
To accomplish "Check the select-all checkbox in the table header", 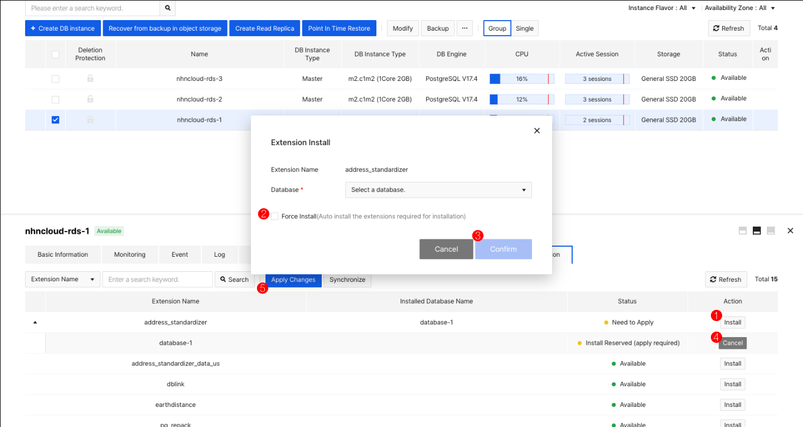I will click(x=55, y=54).
